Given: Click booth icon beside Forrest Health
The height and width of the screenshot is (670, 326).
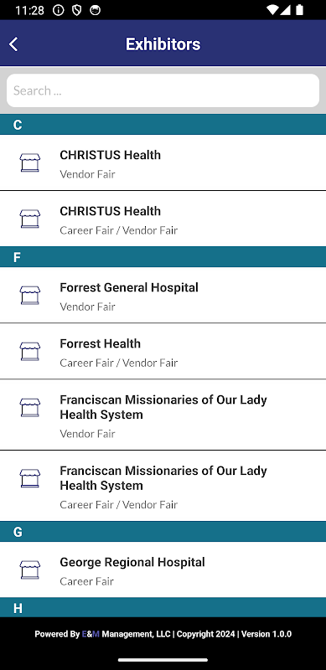Looking at the screenshot, I should tap(30, 351).
